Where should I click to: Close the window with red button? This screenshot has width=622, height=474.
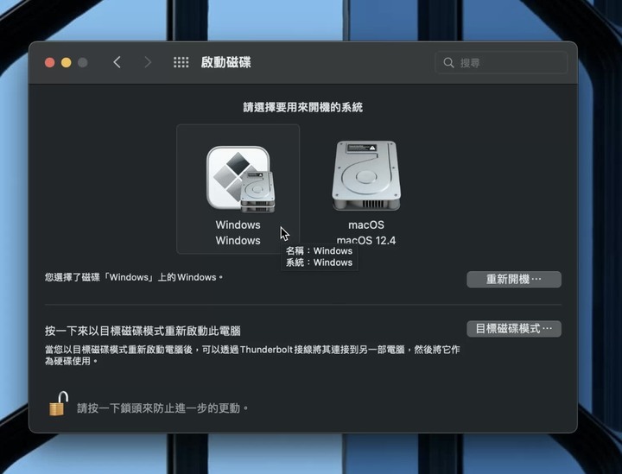[x=49, y=63]
